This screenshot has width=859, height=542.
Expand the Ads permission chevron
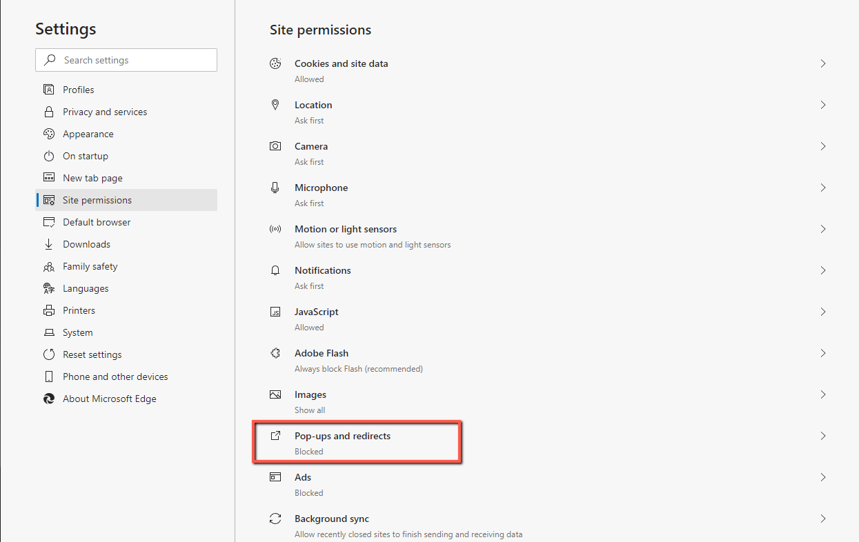(x=822, y=477)
